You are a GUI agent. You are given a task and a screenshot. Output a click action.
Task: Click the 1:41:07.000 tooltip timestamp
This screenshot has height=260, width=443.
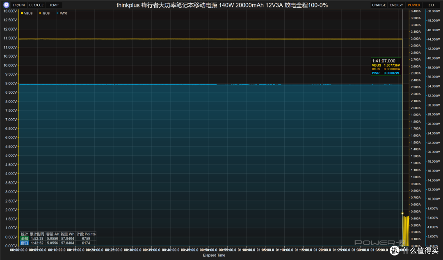click(x=384, y=61)
